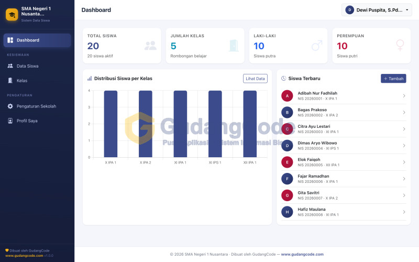419x262 pixels.
Task: Click avatar A for Adibah Nur Fadhilah
Action: pyautogui.click(x=287, y=96)
